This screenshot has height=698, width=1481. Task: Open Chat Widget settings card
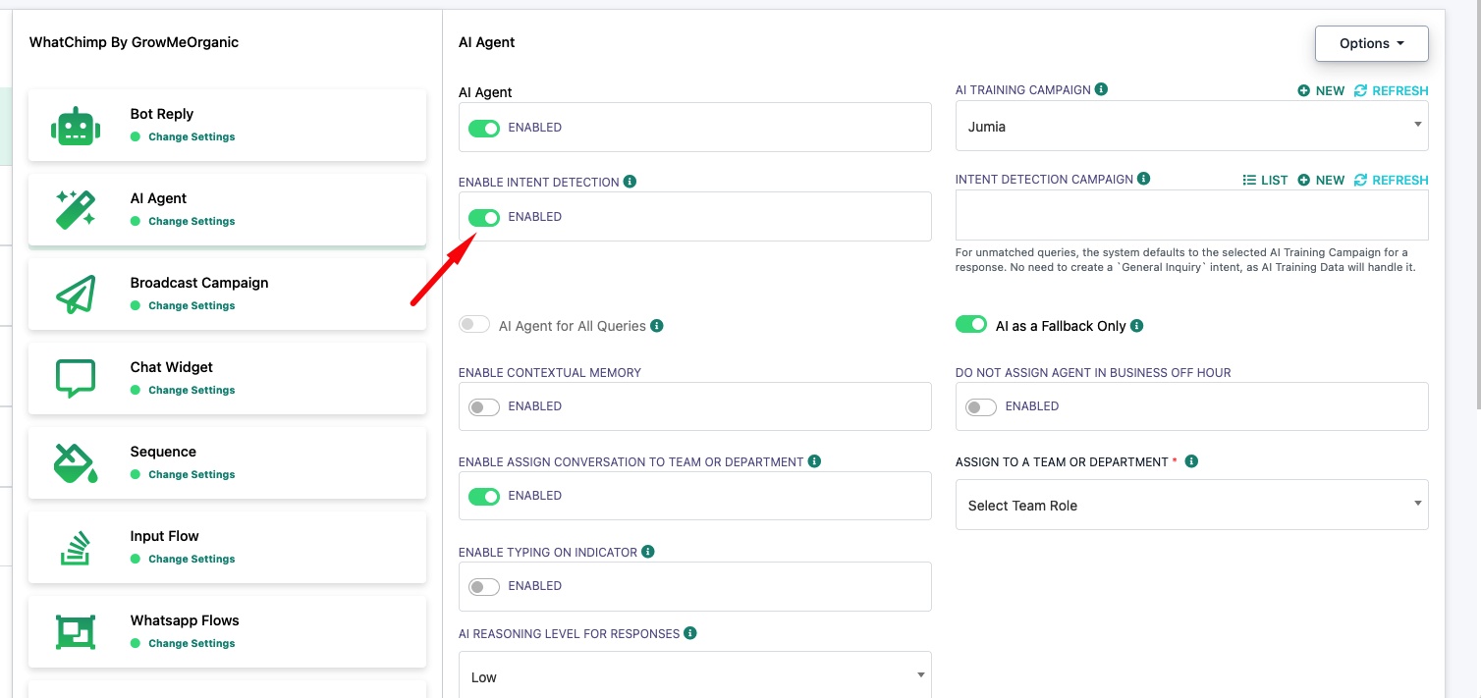point(227,379)
